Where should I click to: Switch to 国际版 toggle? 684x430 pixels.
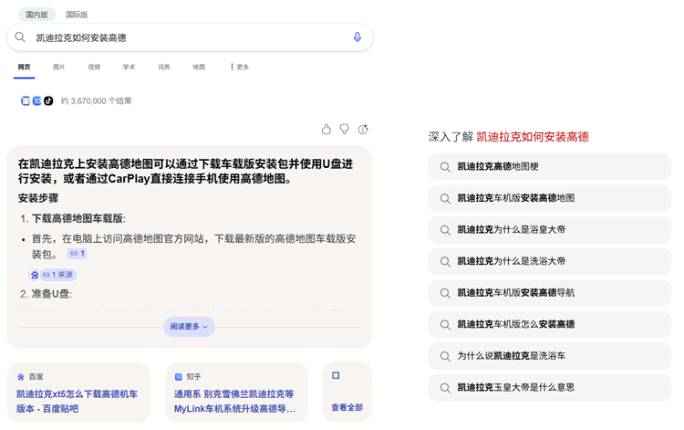point(77,15)
